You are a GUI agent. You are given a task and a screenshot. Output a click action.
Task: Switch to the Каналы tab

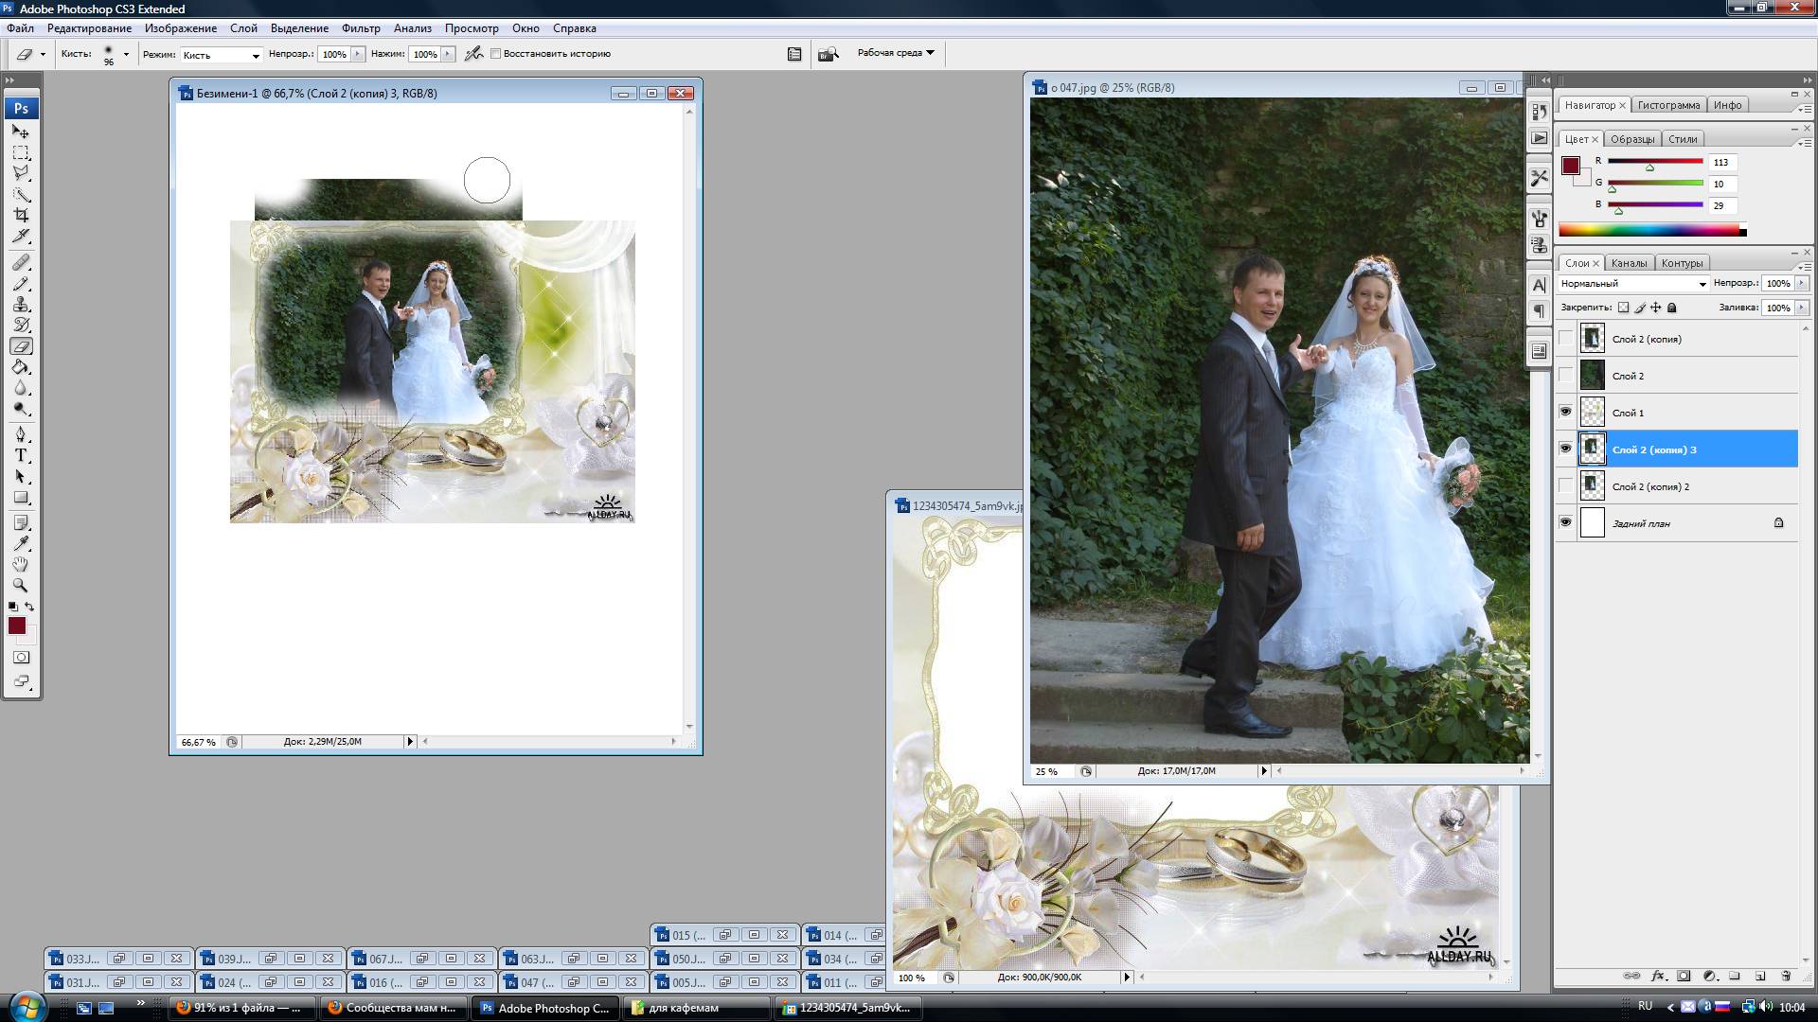coord(1629,263)
